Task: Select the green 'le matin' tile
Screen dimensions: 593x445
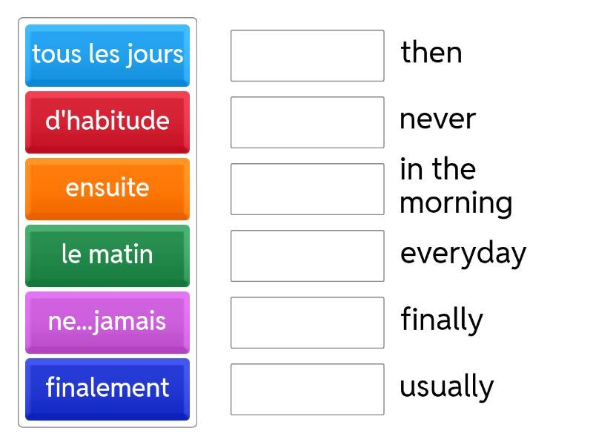Action: point(107,255)
